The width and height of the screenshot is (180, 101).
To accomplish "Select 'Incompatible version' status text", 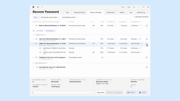I will point(75,57).
